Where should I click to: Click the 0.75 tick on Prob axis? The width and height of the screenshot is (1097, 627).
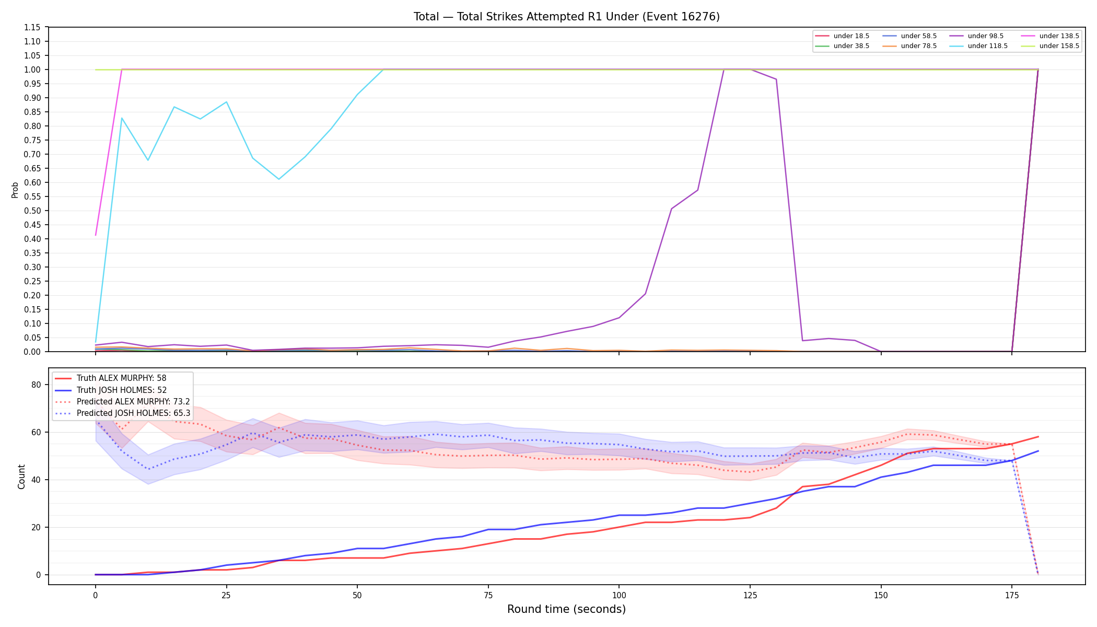tap(33, 141)
